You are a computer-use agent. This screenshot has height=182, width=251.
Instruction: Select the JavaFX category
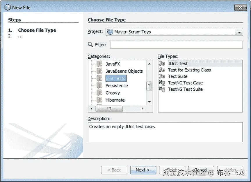(113, 64)
